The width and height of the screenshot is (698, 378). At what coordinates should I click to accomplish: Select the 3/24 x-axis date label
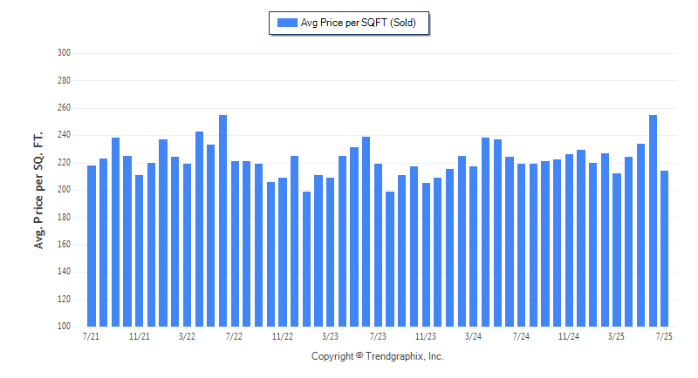pyautogui.click(x=473, y=337)
